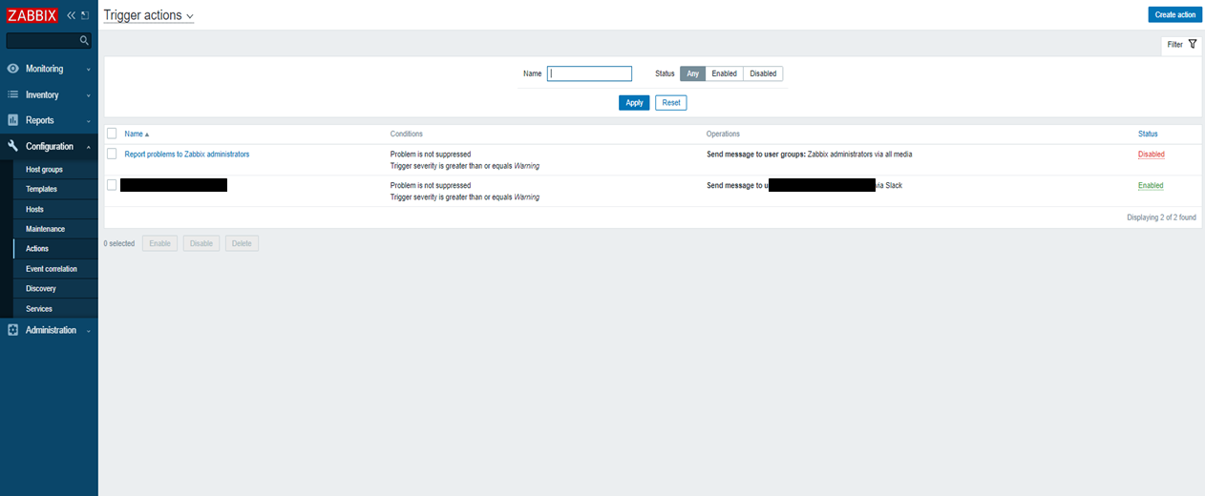Expand the Inventory menu section

pos(49,94)
